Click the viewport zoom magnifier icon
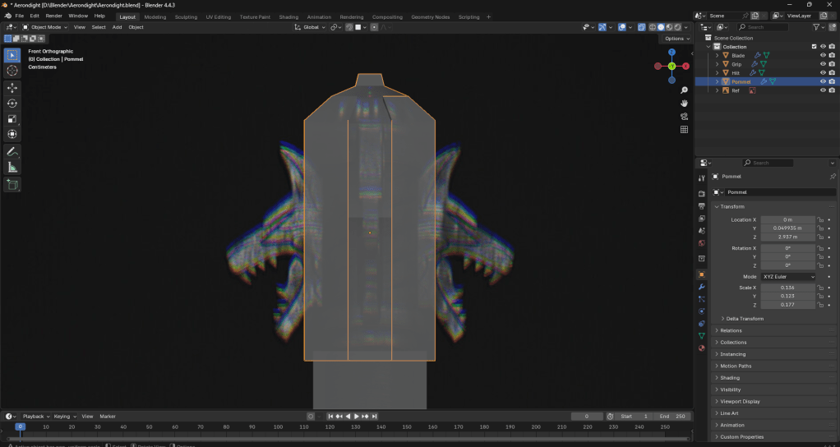 pyautogui.click(x=684, y=89)
